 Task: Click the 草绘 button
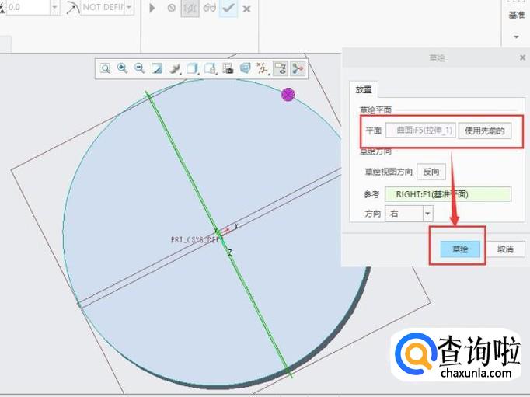(460, 249)
